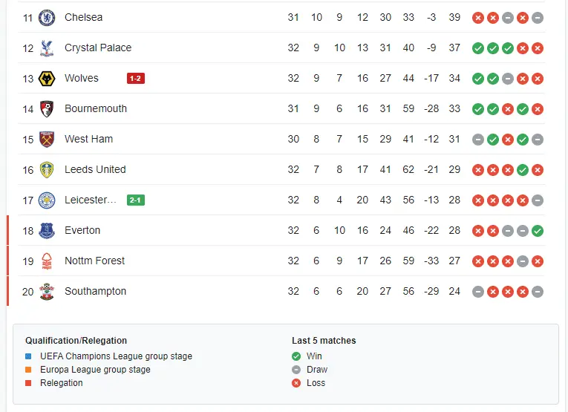568x412 pixels.
Task: Click the Wolves club crest icon
Action: click(x=47, y=78)
